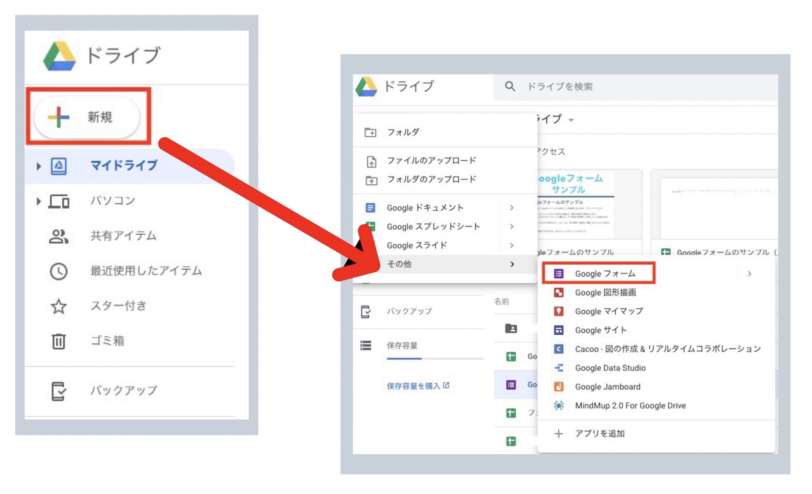Image resolution: width=812 pixels, height=494 pixels.
Task: Select Google Forms (フォーム) entry
Action: 605,274
